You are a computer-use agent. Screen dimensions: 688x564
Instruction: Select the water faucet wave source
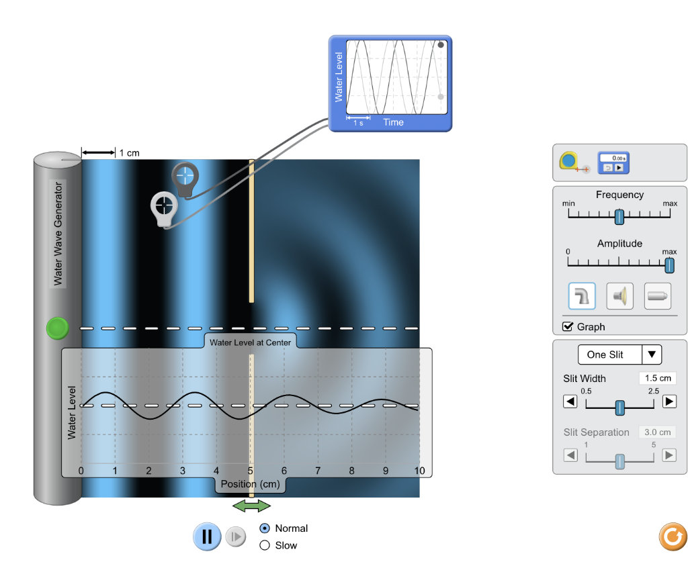[581, 295]
